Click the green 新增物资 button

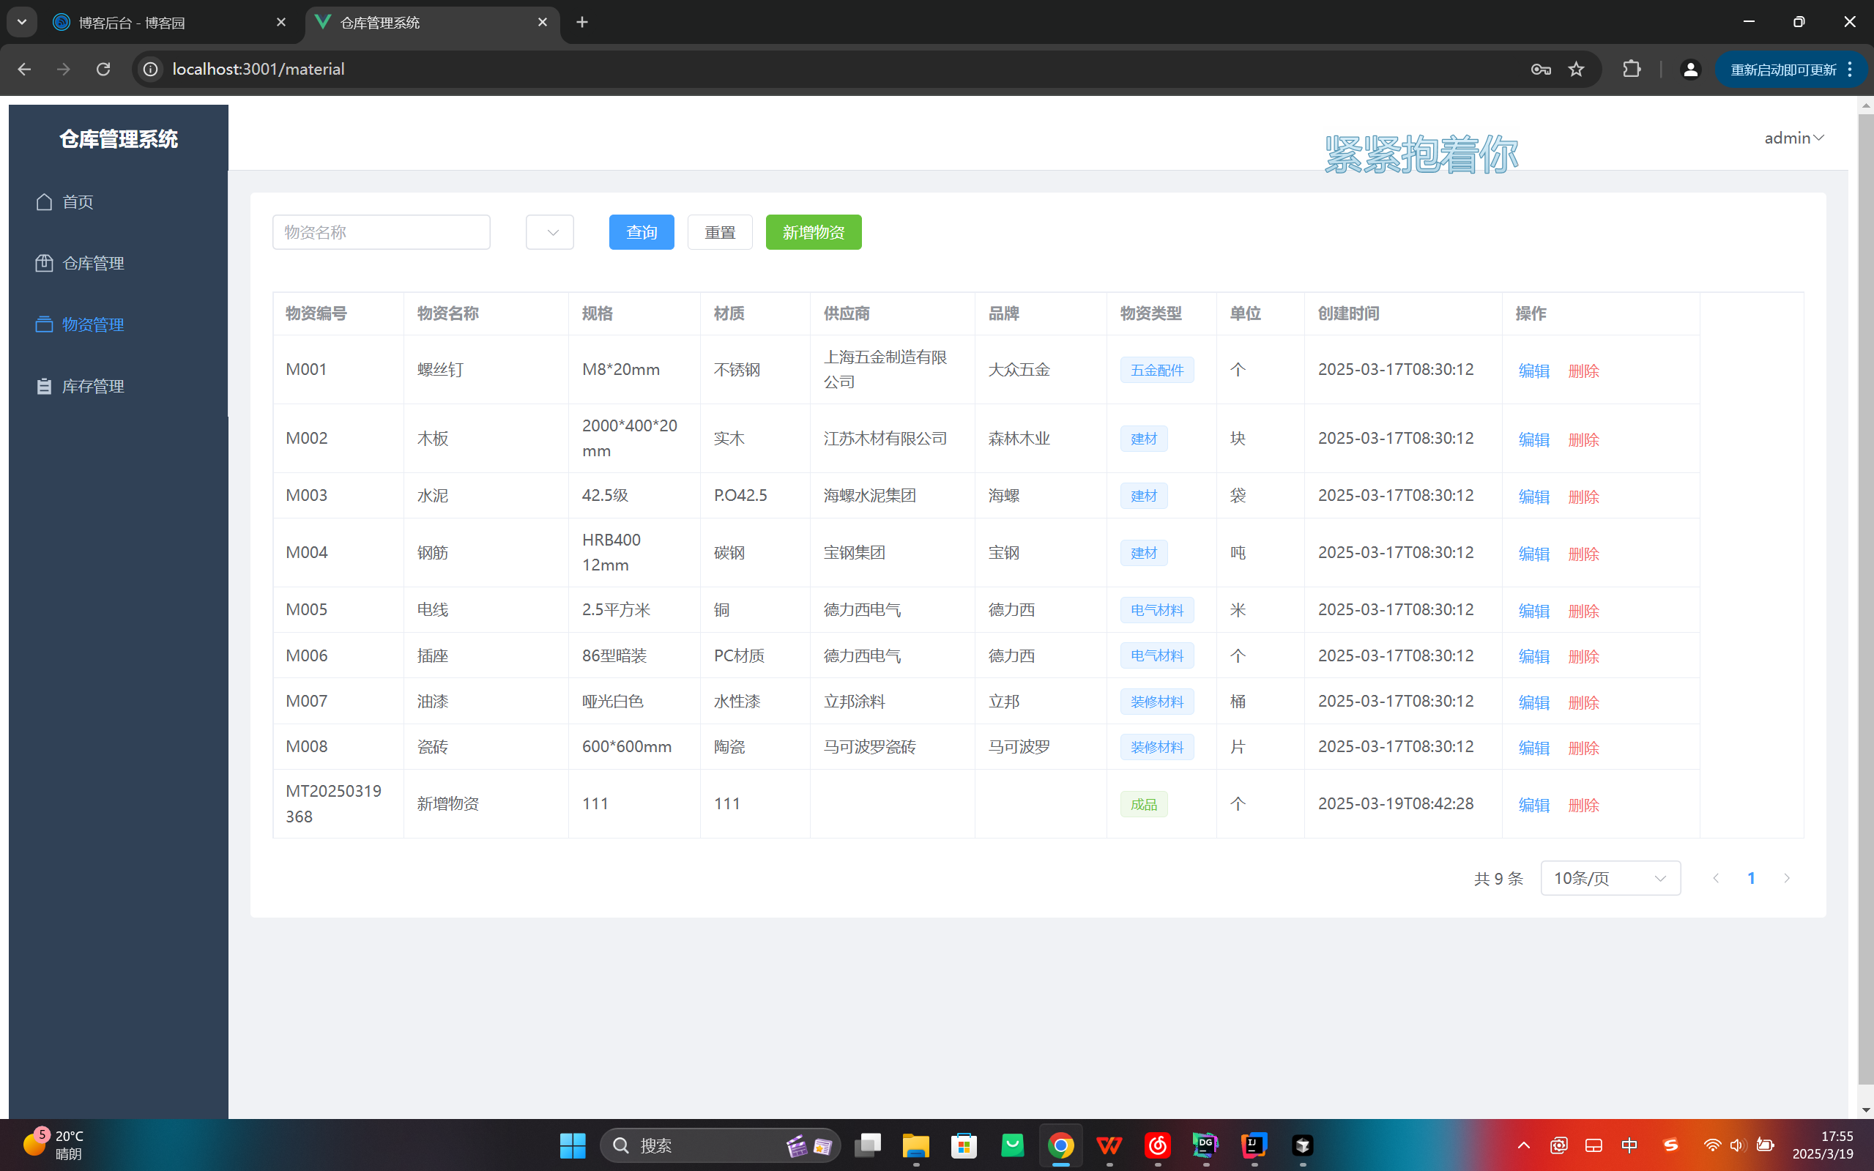tap(813, 232)
